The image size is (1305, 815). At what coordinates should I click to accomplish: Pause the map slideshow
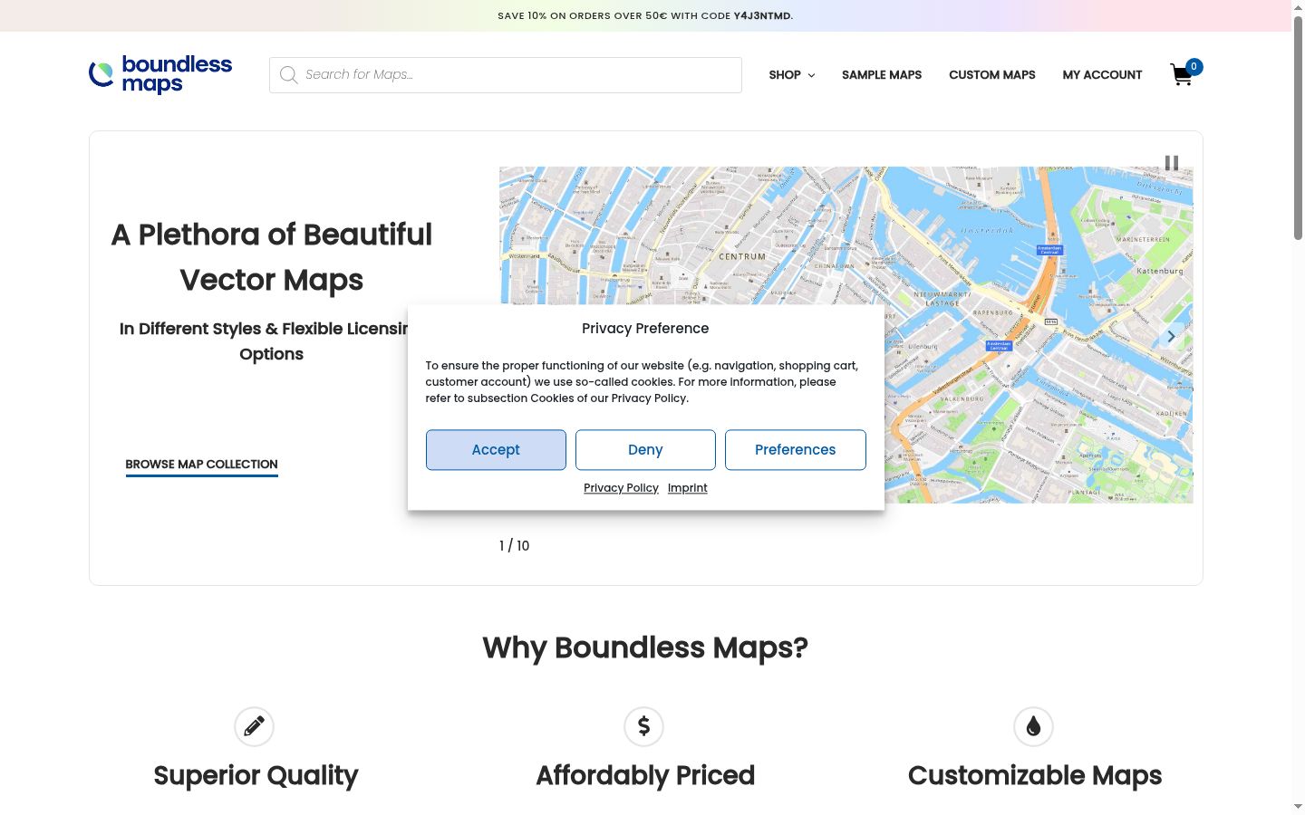[x=1172, y=163]
